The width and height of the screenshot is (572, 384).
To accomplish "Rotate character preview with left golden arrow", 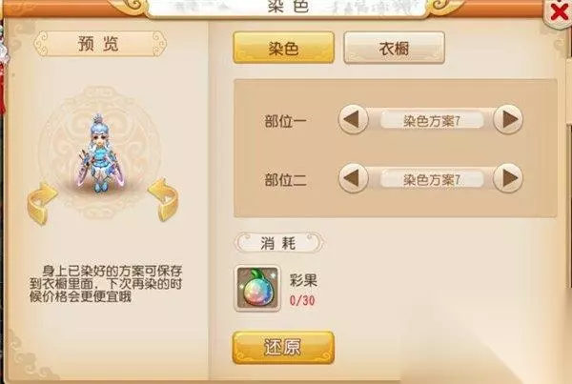I will (x=41, y=203).
